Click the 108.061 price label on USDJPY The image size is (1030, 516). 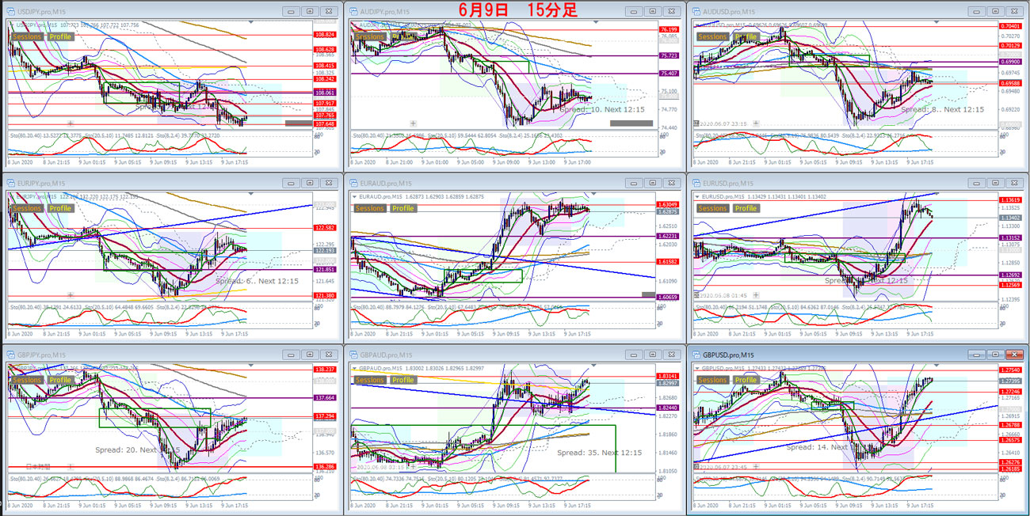pos(325,93)
